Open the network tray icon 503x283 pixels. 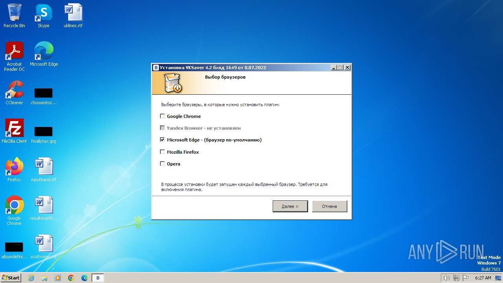click(x=456, y=278)
